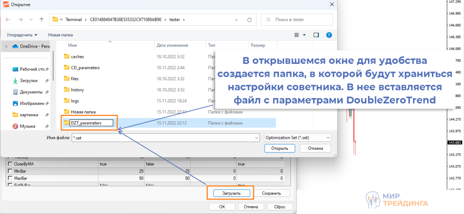Click the 'Открыть' button
The width and height of the screenshot is (464, 214).
click(279, 148)
